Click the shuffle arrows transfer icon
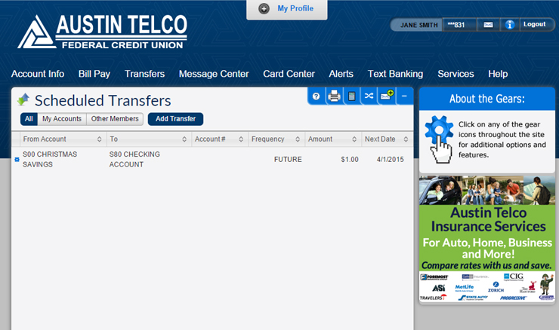 (369, 96)
